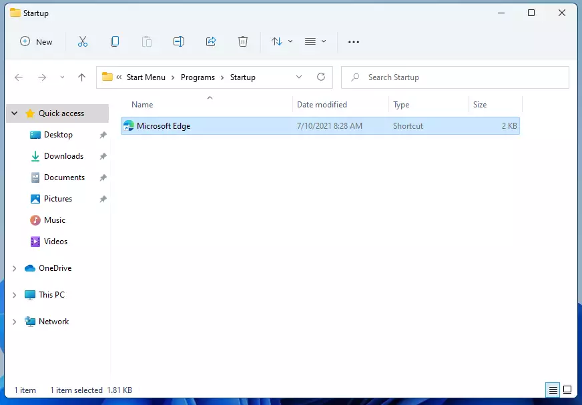
Task: Switch to details view in status bar
Action: (553, 390)
